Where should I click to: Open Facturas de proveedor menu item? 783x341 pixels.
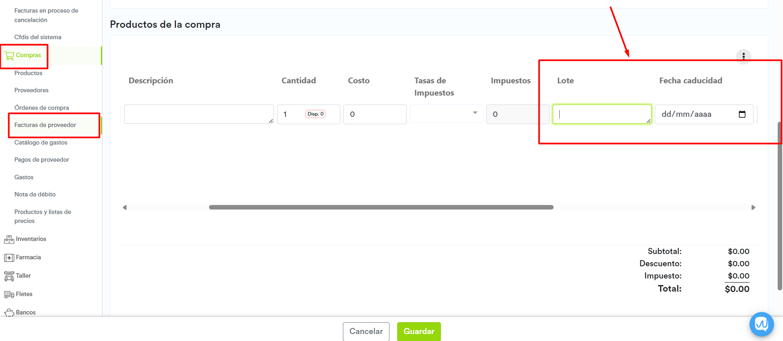45,125
